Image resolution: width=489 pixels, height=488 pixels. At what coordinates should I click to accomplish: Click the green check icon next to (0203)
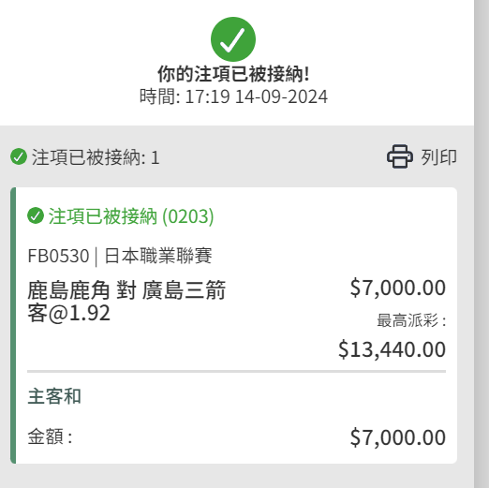coord(36,215)
